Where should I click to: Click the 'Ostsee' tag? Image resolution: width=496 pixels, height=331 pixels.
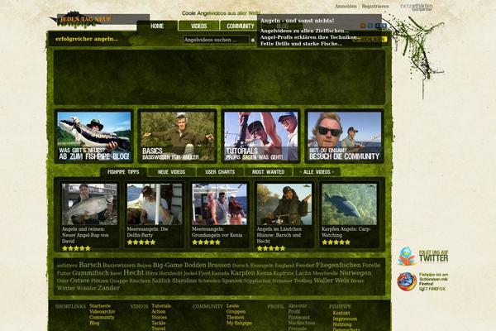pos(79,281)
